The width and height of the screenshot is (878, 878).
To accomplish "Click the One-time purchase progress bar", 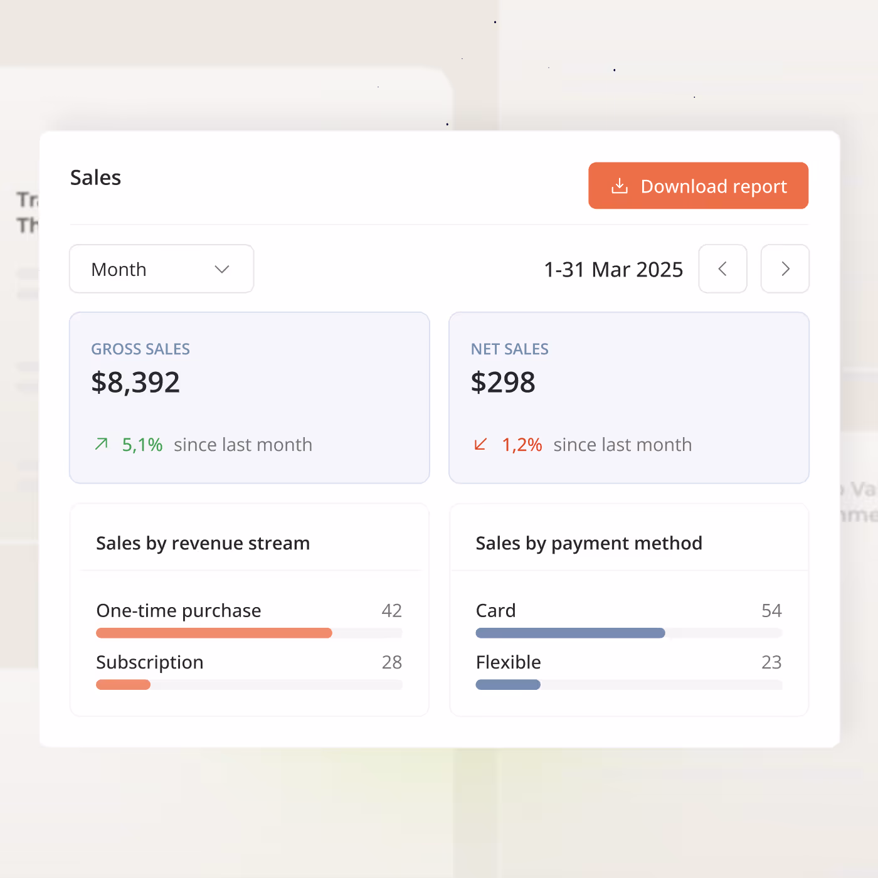I will coord(249,633).
